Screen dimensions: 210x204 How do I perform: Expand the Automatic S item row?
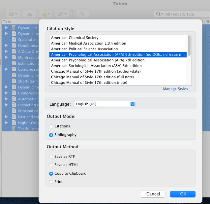(7, 99)
